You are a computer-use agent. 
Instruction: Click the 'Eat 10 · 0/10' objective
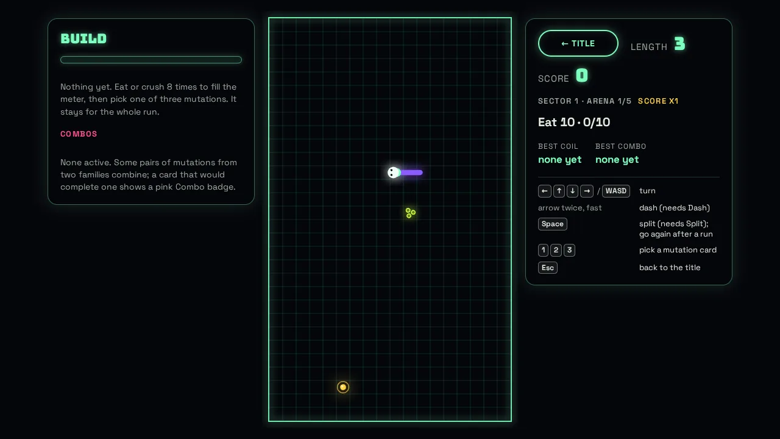click(574, 122)
